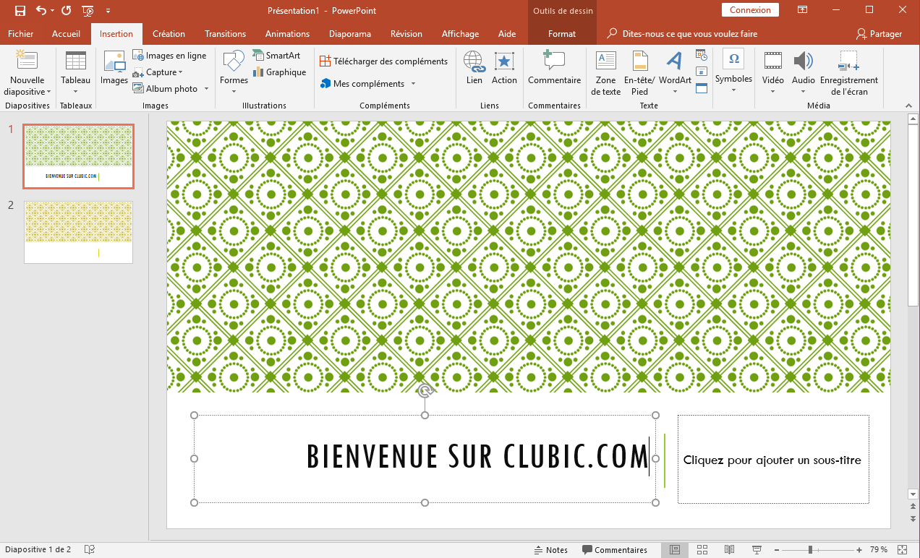Screen dimensions: 920x558
Task: Open the Affichage tab
Action: 460,34
